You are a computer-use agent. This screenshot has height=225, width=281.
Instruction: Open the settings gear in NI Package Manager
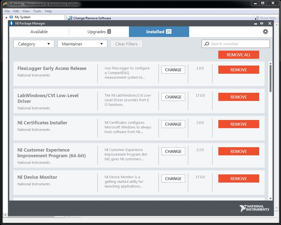pos(265,32)
